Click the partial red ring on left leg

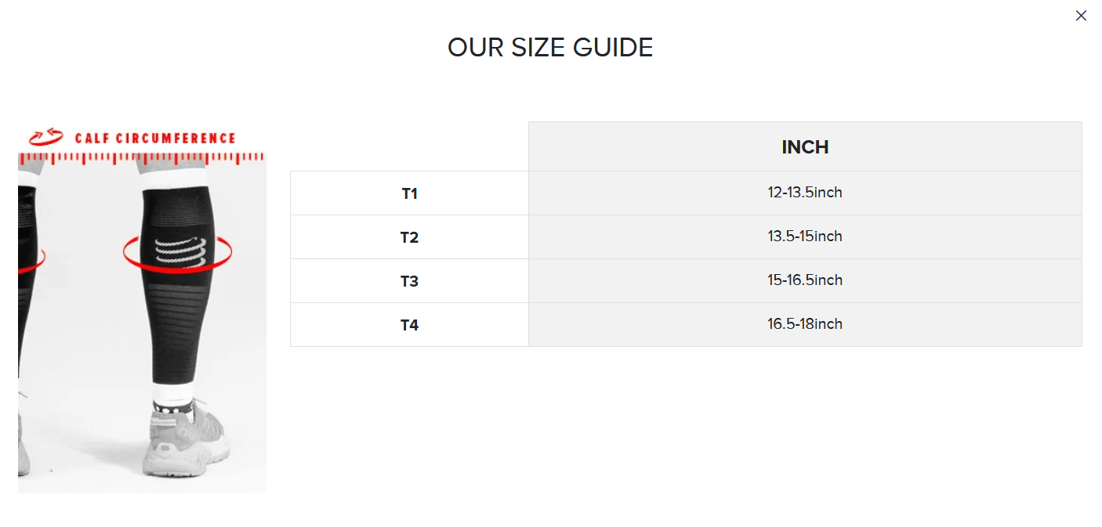coord(33,259)
